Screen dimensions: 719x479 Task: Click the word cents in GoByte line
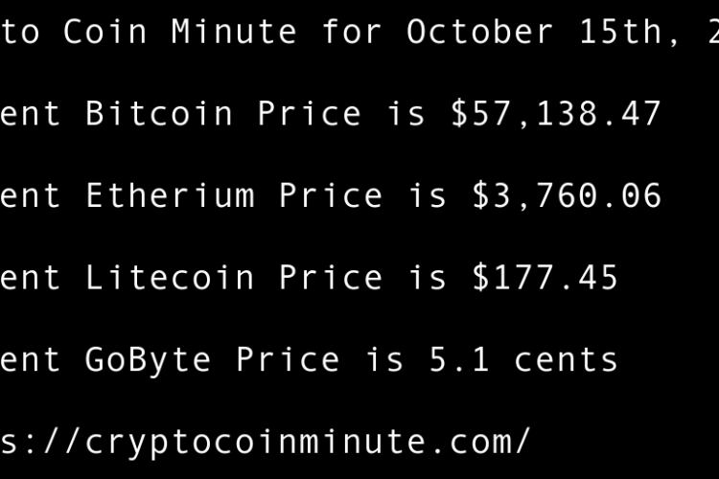pos(567,360)
